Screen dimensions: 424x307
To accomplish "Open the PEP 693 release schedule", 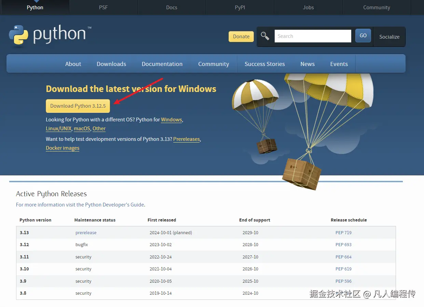I will 343,244.
